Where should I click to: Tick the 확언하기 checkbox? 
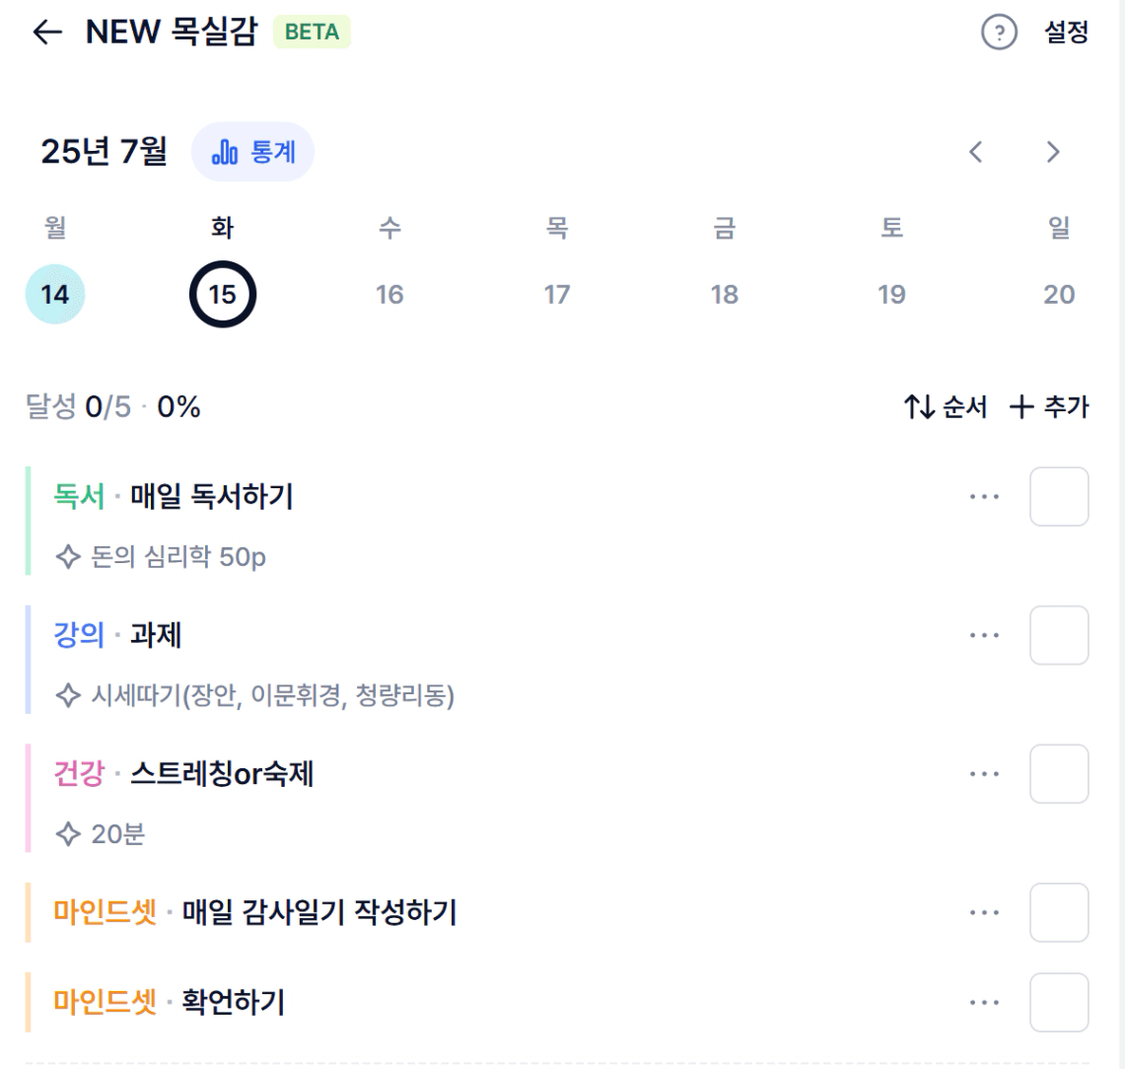tap(1059, 1002)
